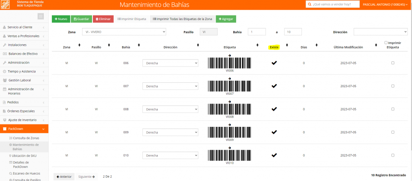
Task: Collapse the PackDown sidebar section
Action: 24,129
